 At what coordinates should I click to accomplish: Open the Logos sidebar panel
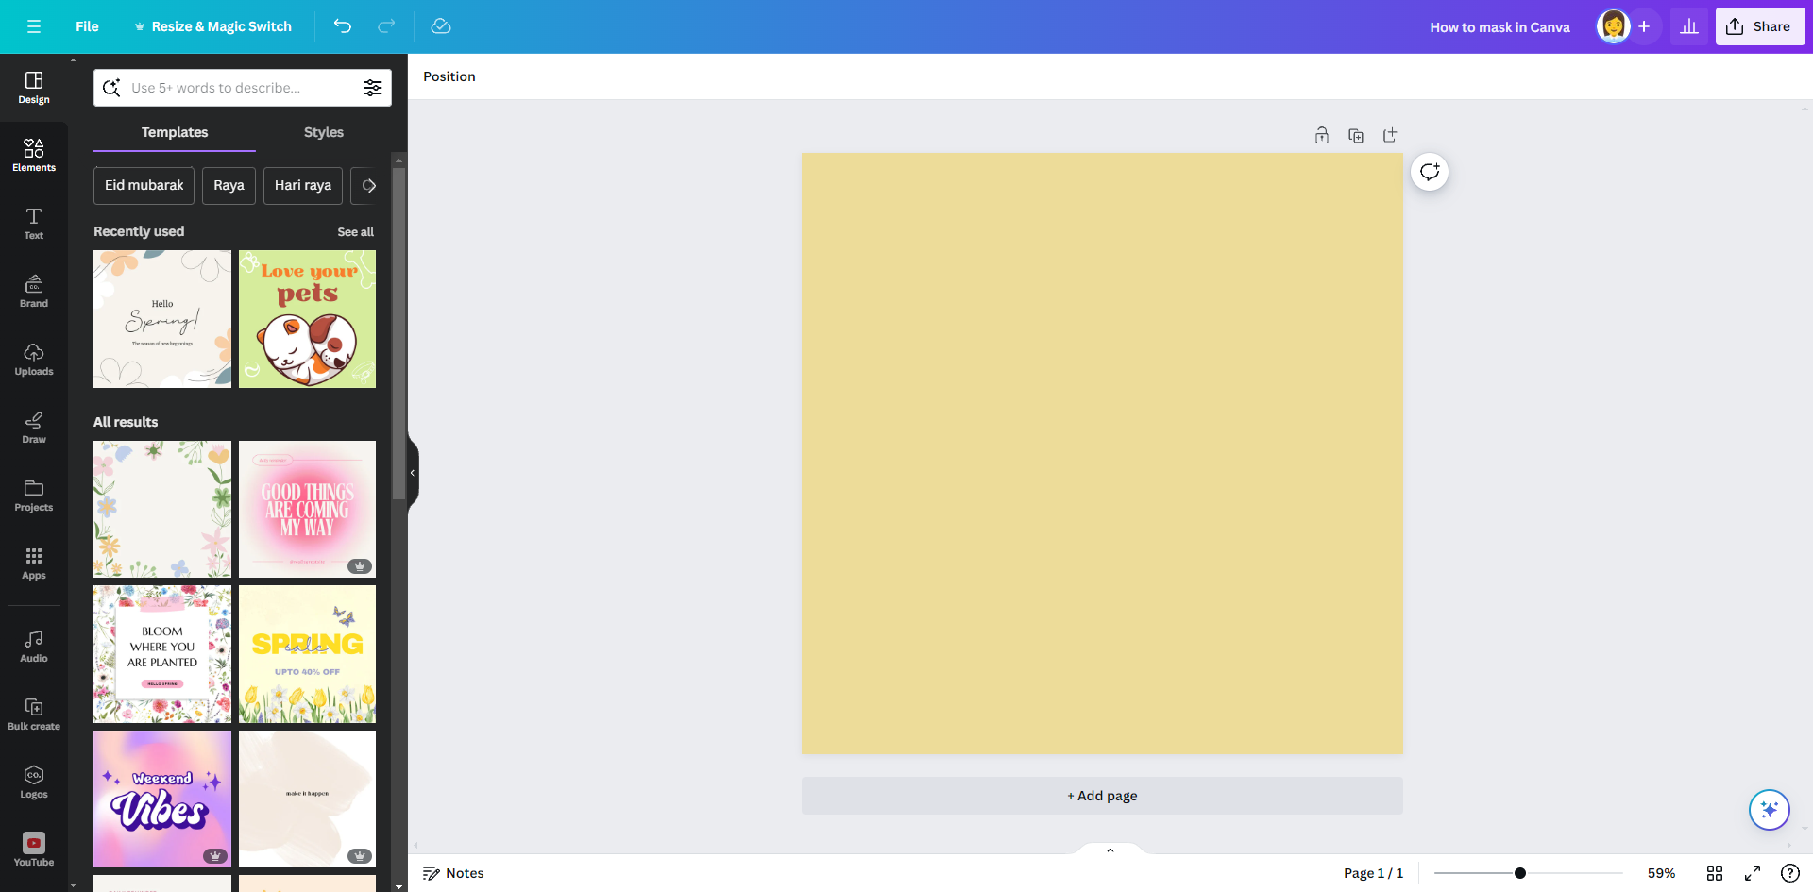[x=34, y=783]
